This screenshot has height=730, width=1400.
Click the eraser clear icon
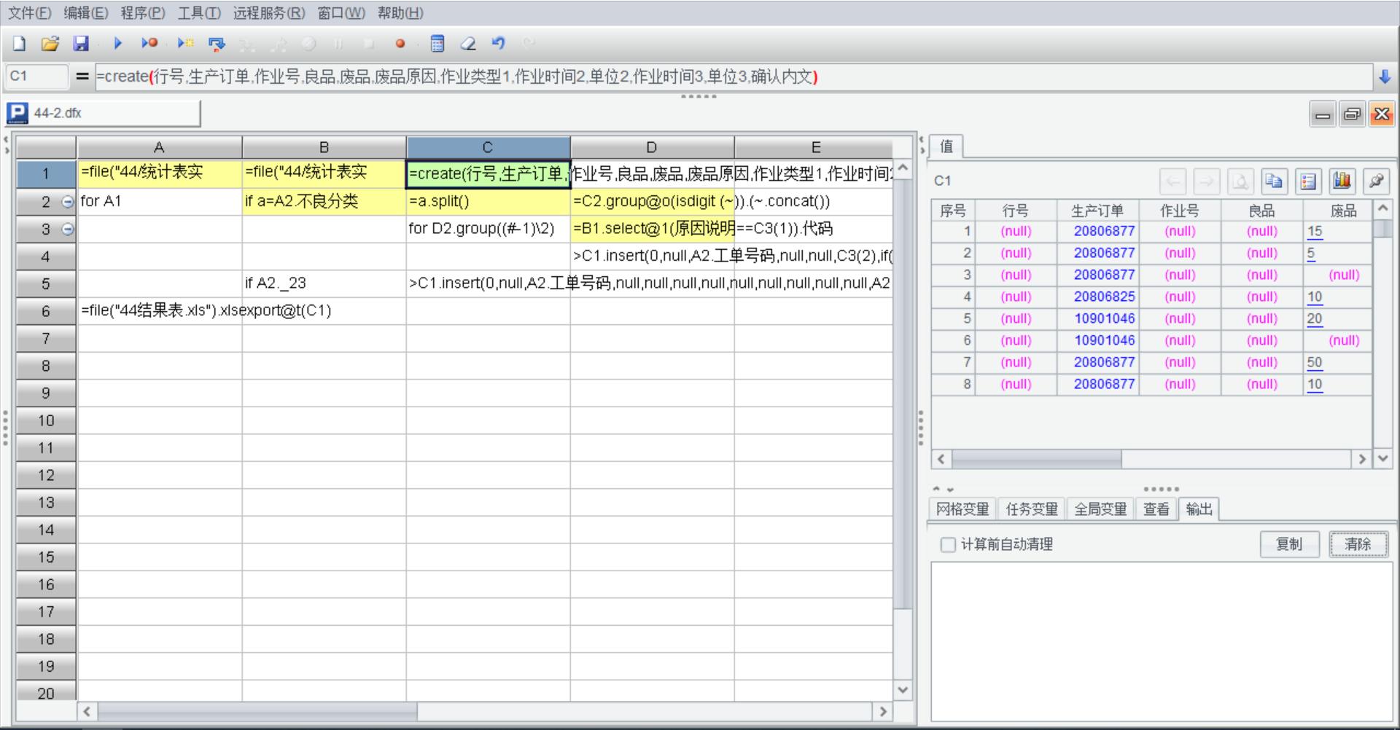(468, 44)
